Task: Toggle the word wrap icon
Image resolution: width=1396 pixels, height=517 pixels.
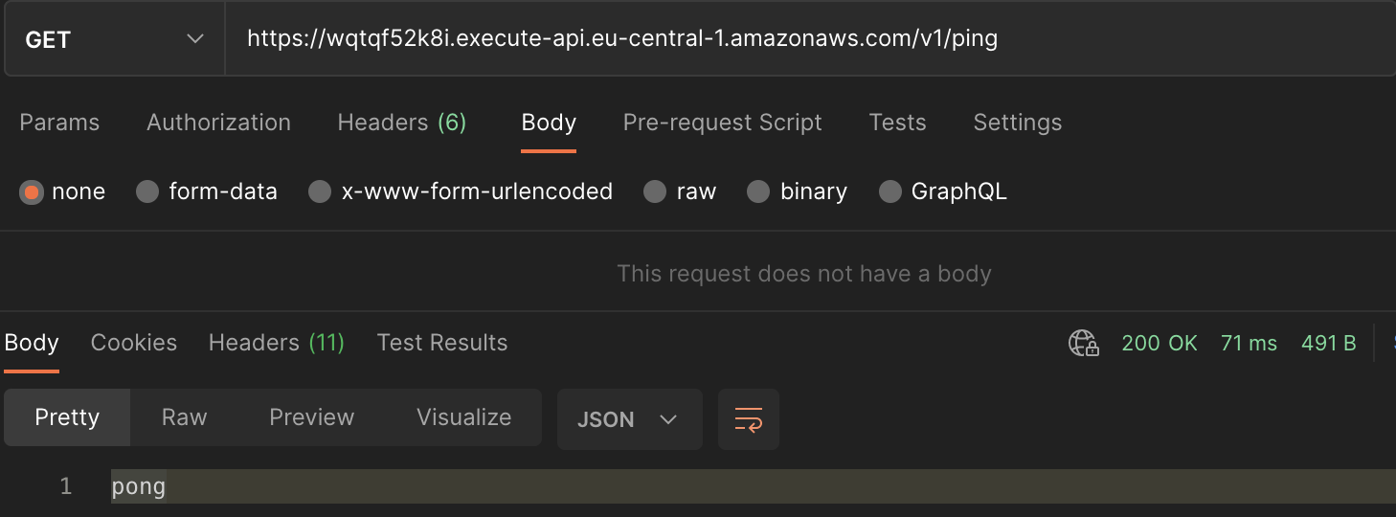Action: pyautogui.click(x=748, y=419)
